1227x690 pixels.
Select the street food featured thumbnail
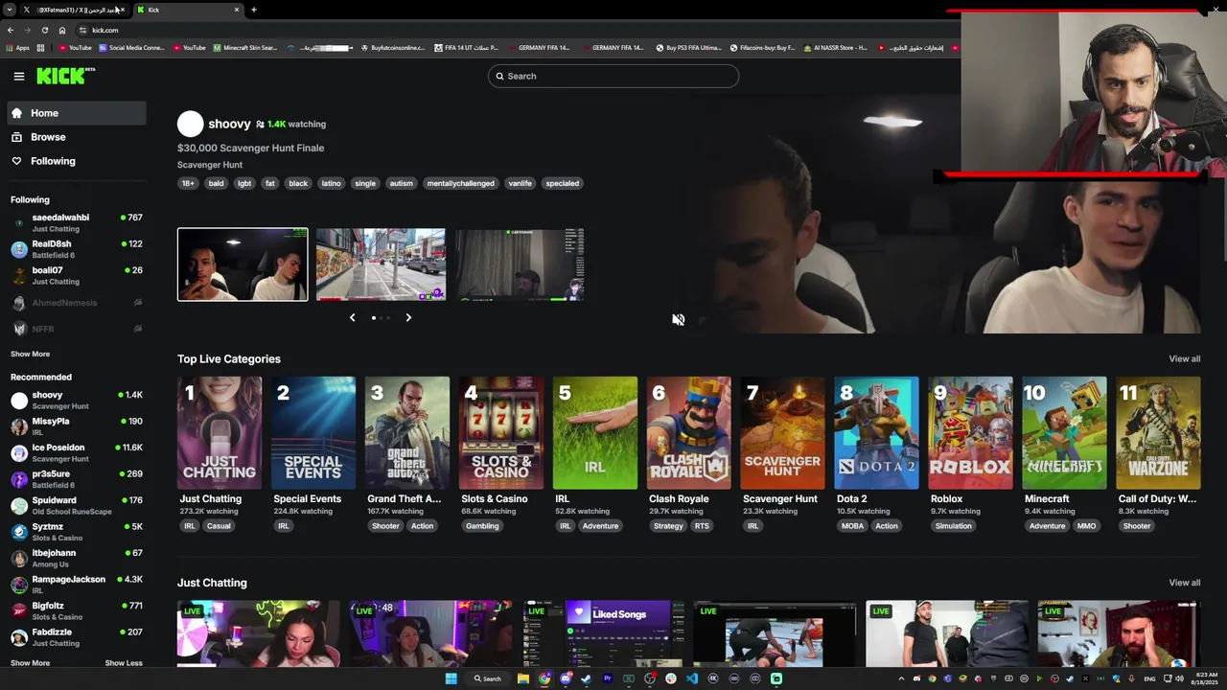pos(381,264)
